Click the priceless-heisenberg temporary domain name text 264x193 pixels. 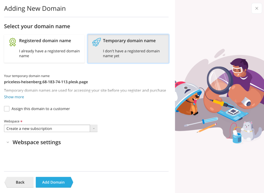coord(46,82)
